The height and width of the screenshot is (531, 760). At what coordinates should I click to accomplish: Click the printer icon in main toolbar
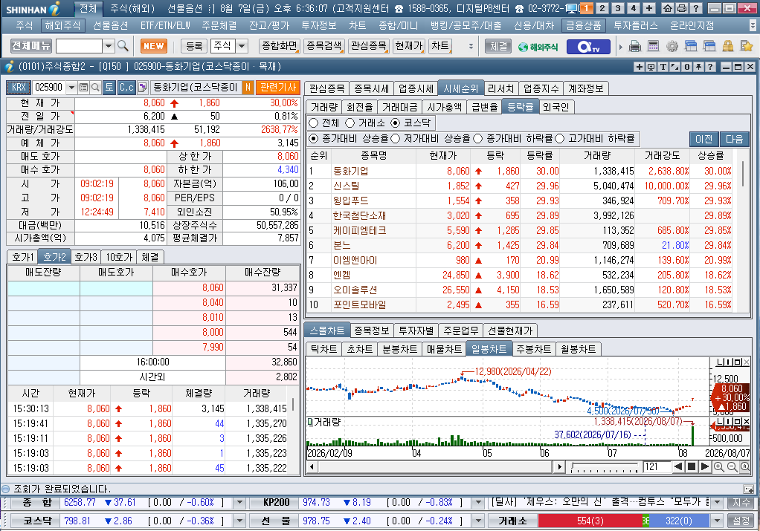pyautogui.click(x=634, y=47)
